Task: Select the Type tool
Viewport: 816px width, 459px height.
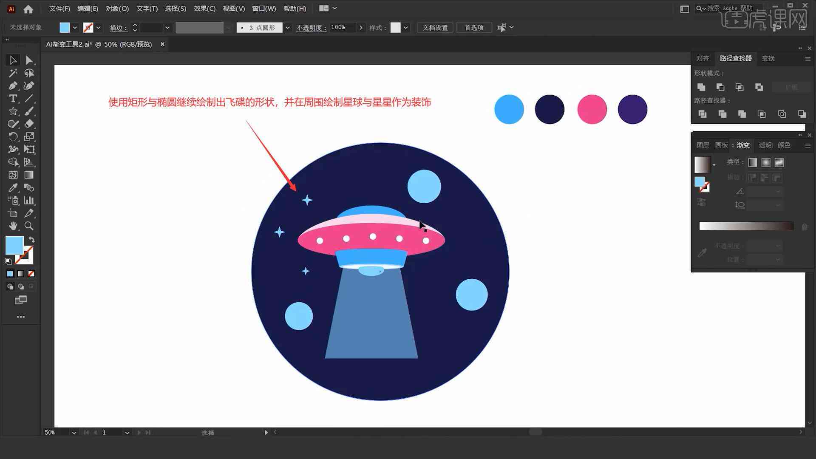Action: (x=12, y=98)
